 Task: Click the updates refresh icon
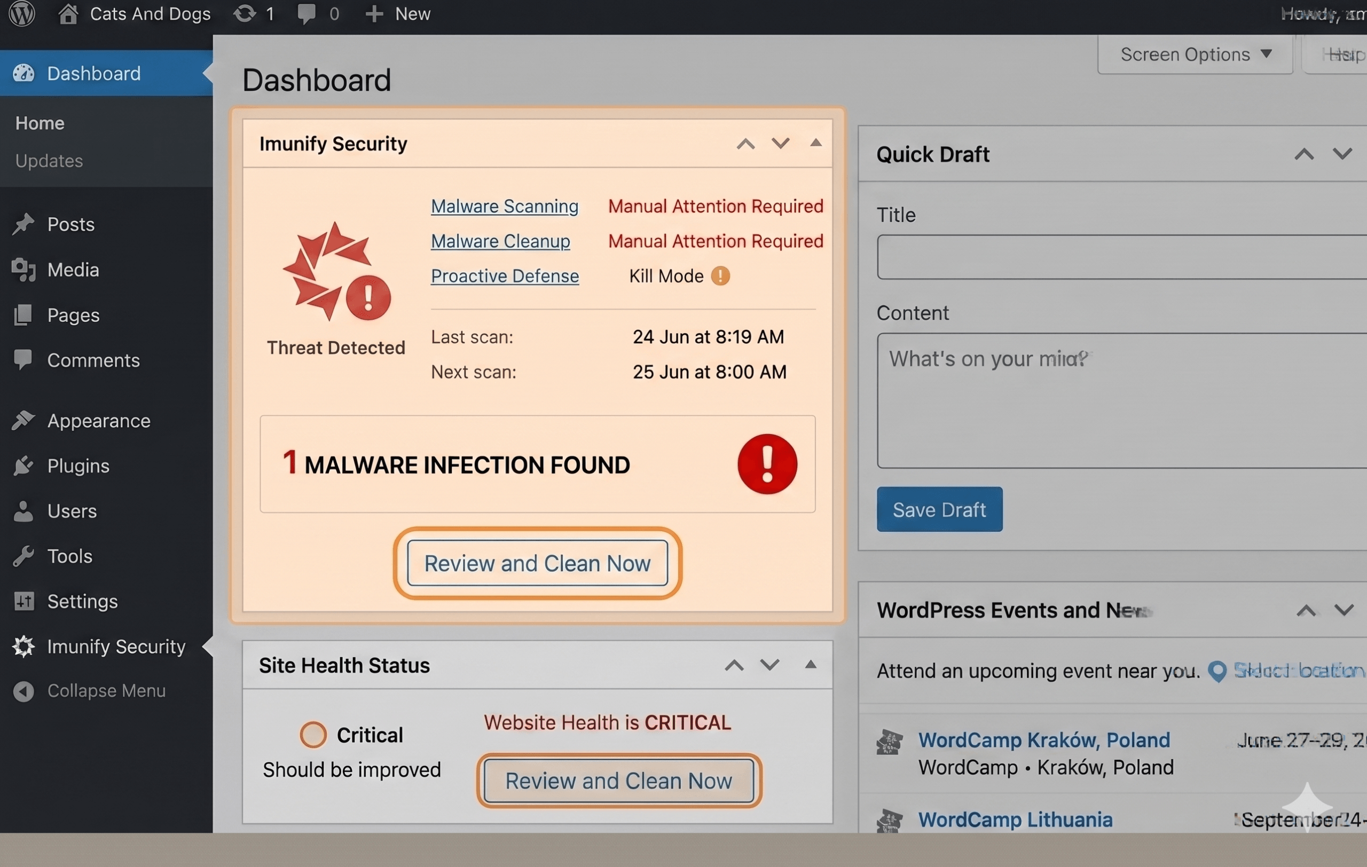pos(245,14)
